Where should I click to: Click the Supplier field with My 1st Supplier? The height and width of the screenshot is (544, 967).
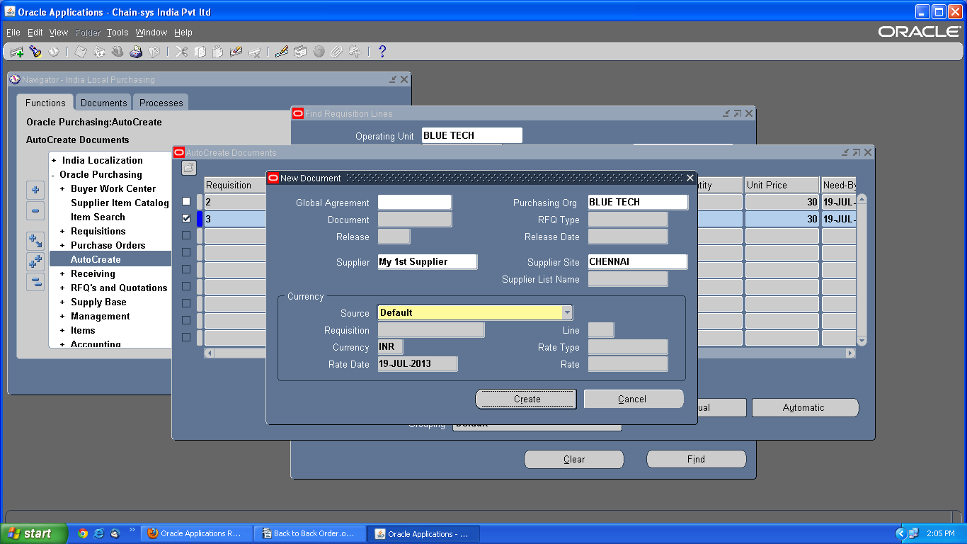(428, 261)
